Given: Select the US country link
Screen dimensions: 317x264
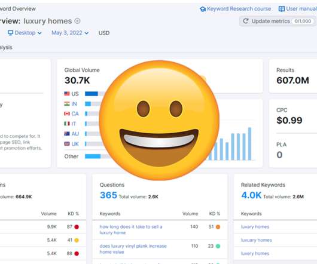Looking at the screenshot, I should click(x=75, y=94).
